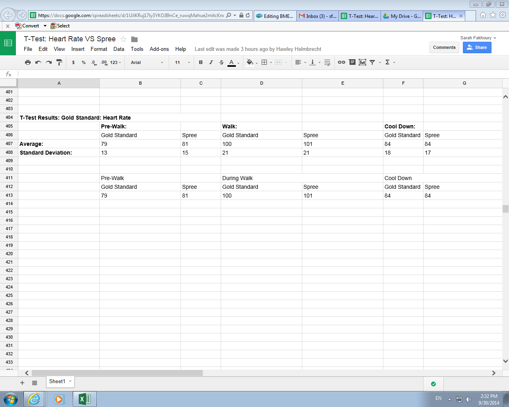Star this spreadsheet document
509x407 pixels.
click(x=123, y=39)
